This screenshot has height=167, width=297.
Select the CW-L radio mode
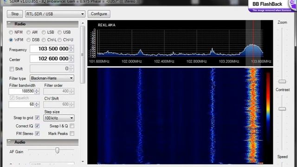44,40
